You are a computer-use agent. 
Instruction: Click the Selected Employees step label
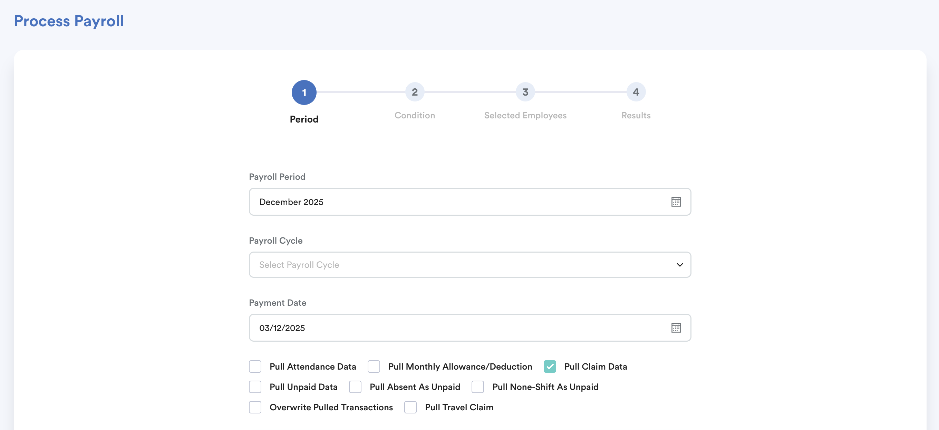525,116
